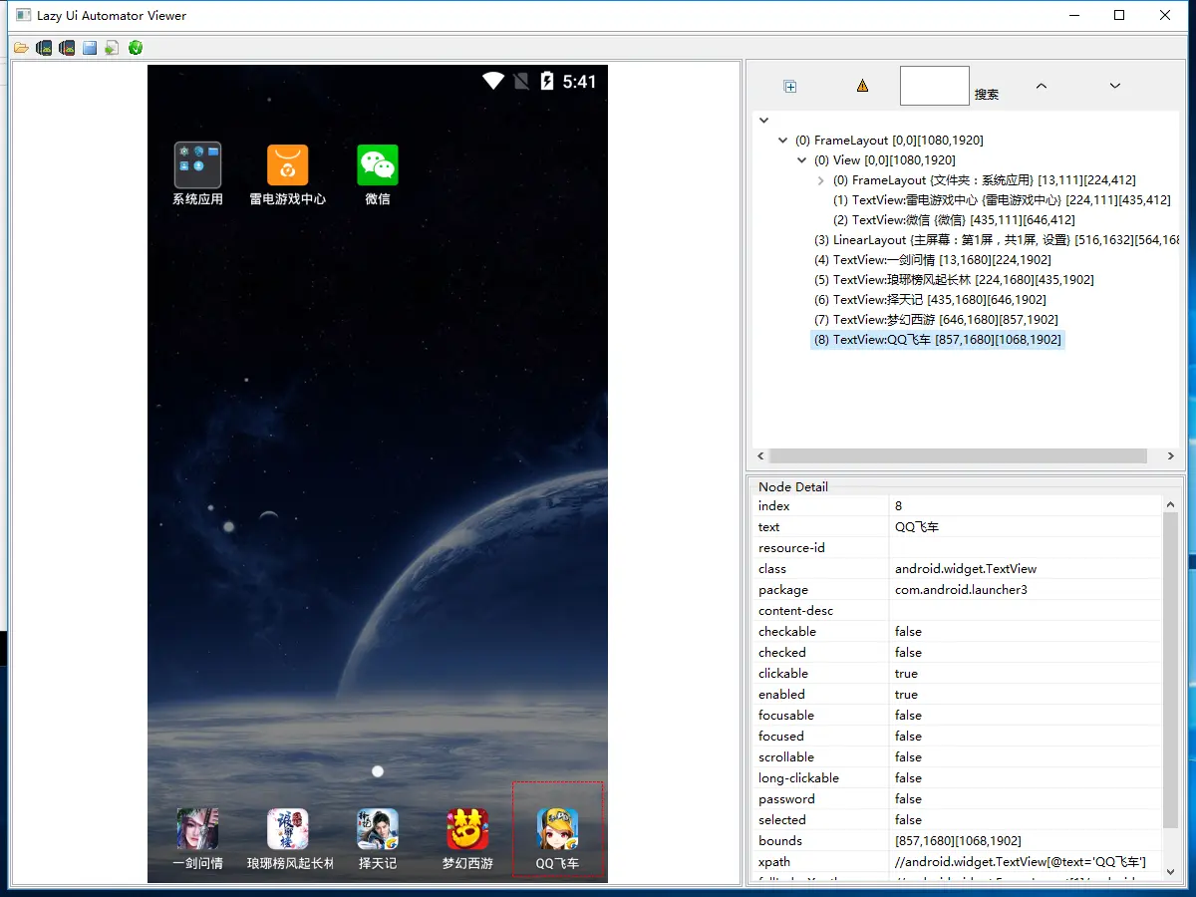Click the content-desc property row label
This screenshot has width=1196, height=897.
pyautogui.click(x=795, y=610)
